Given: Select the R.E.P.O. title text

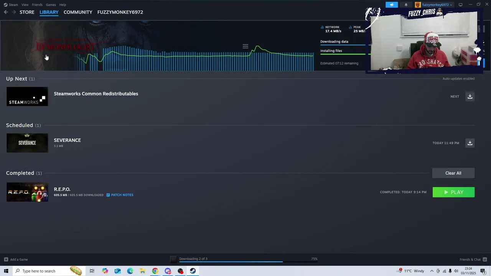Looking at the screenshot, I should [x=62, y=189].
